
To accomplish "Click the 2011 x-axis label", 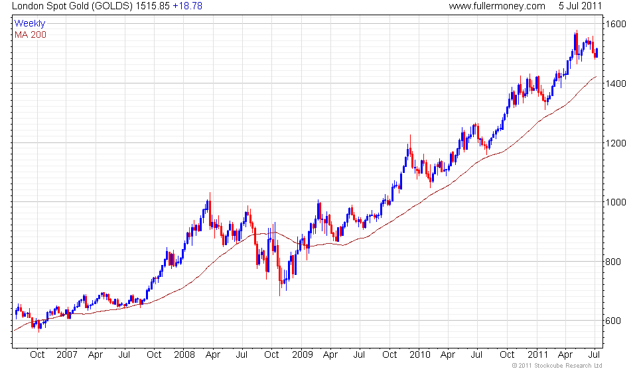I will 538,355.
